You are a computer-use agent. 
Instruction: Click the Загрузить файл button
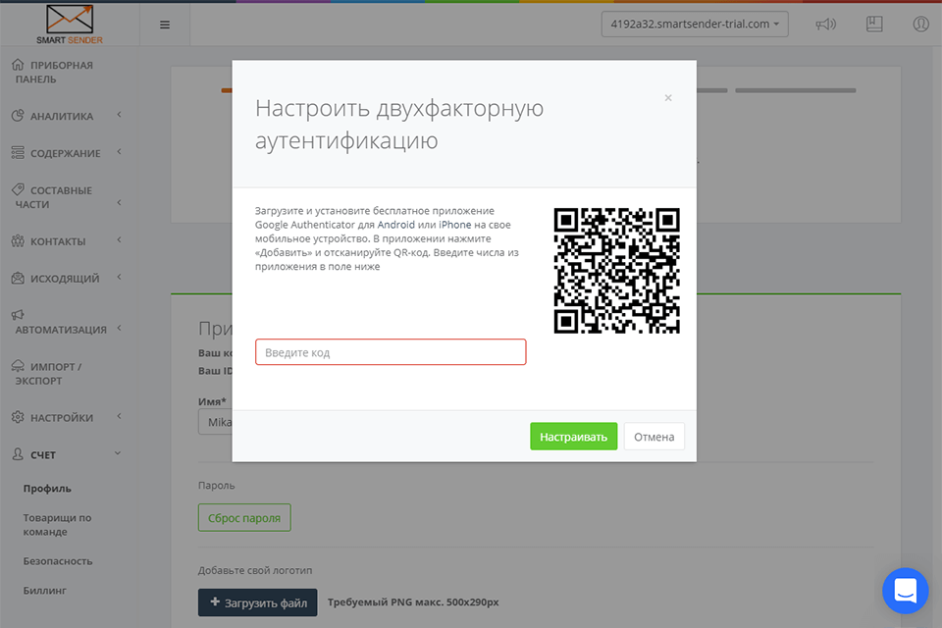click(x=258, y=602)
